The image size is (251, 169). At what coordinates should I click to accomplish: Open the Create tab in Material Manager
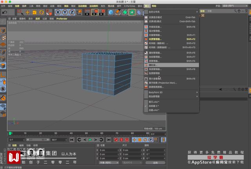pyautogui.click(x=15, y=145)
